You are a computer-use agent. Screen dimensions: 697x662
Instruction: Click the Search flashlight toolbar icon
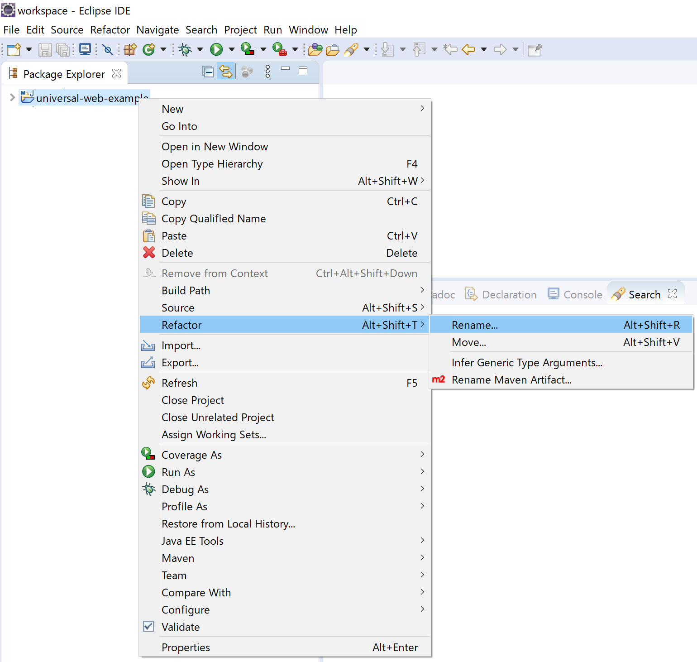click(351, 49)
